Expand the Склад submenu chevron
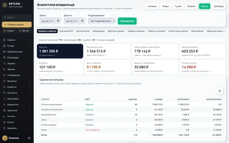Image resolution: width=229 pixels, height=143 pixels. 29,46
